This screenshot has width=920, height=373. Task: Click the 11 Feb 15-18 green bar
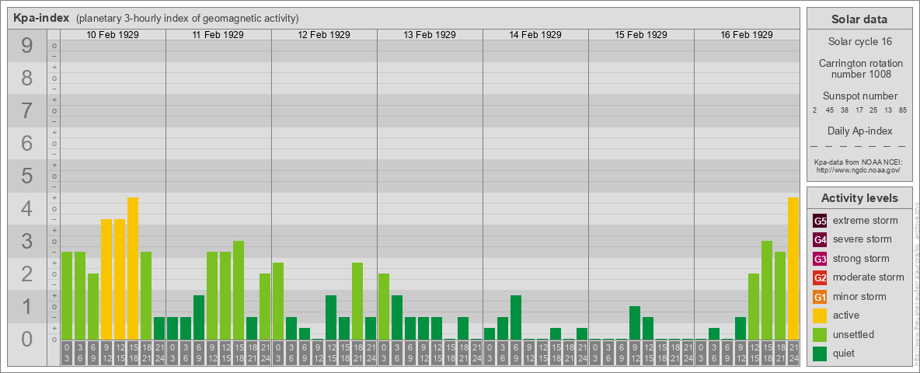[239, 291]
